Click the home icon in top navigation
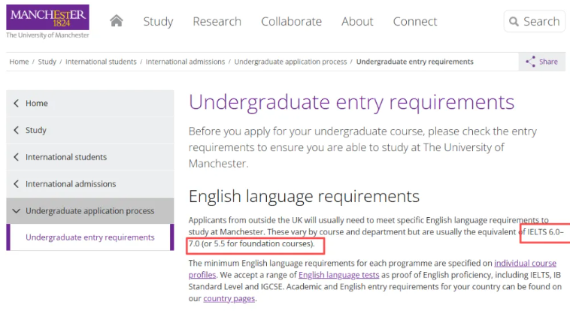This screenshot has width=570, height=311. [117, 21]
